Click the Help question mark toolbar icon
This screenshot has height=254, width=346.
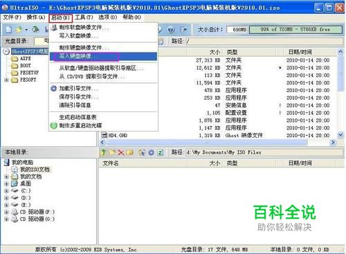pos(171,30)
